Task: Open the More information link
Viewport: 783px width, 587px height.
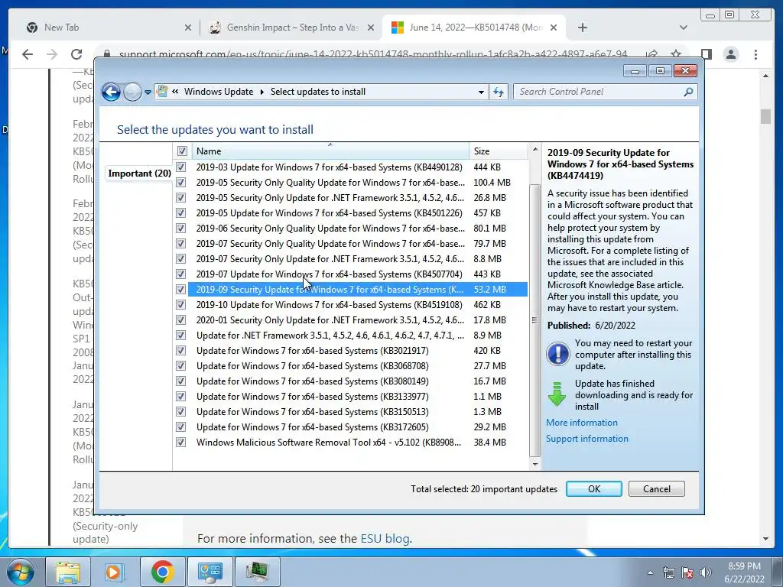Action: coord(582,423)
